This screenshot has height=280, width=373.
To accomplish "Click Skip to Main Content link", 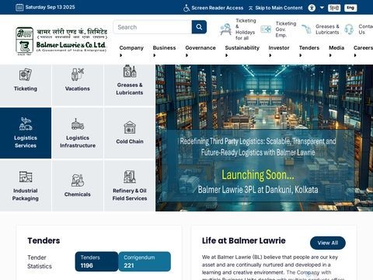I will [x=279, y=8].
